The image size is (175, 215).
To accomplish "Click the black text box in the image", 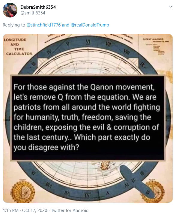I will (x=88, y=118).
